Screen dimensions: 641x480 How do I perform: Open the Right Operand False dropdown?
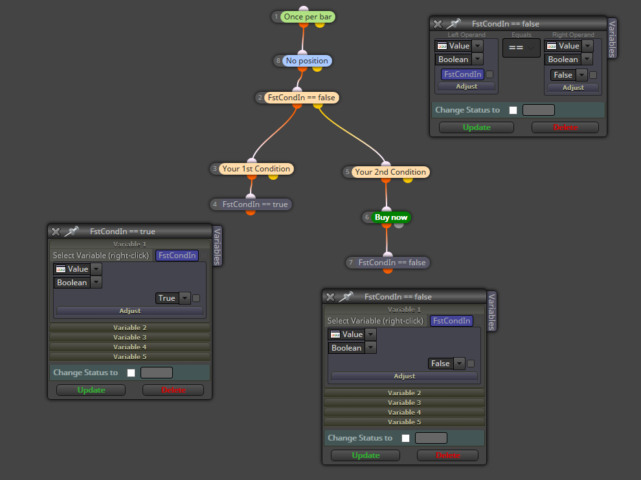[x=581, y=75]
